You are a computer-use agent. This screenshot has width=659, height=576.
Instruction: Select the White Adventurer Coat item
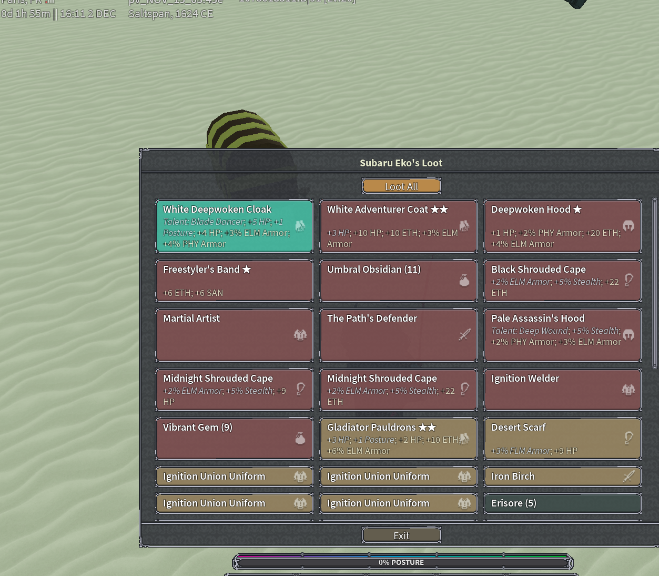[389, 226]
